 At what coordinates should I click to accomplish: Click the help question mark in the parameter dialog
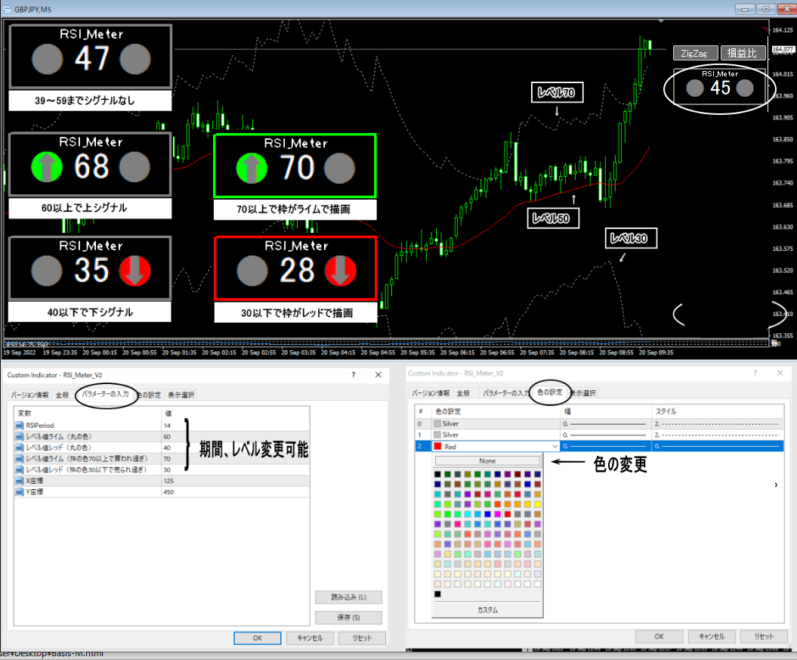(354, 374)
